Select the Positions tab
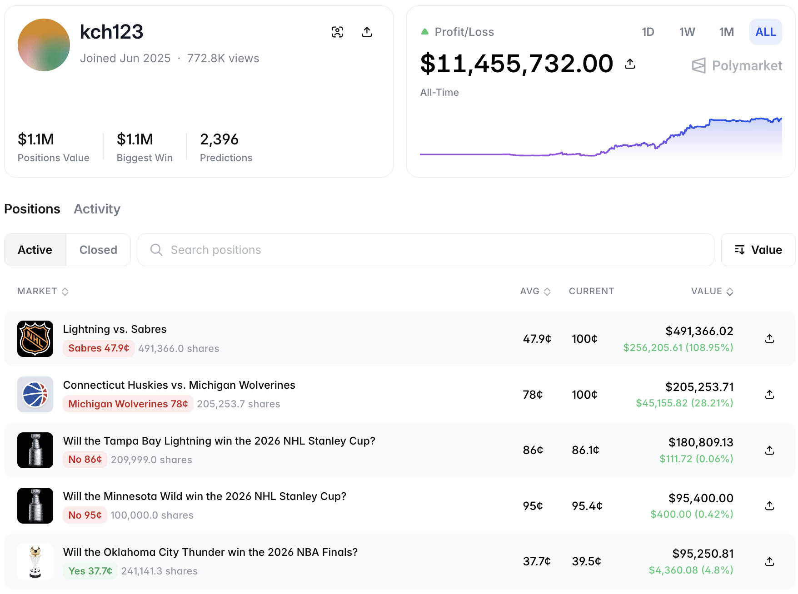Image resolution: width=798 pixels, height=594 pixels. 32,209
